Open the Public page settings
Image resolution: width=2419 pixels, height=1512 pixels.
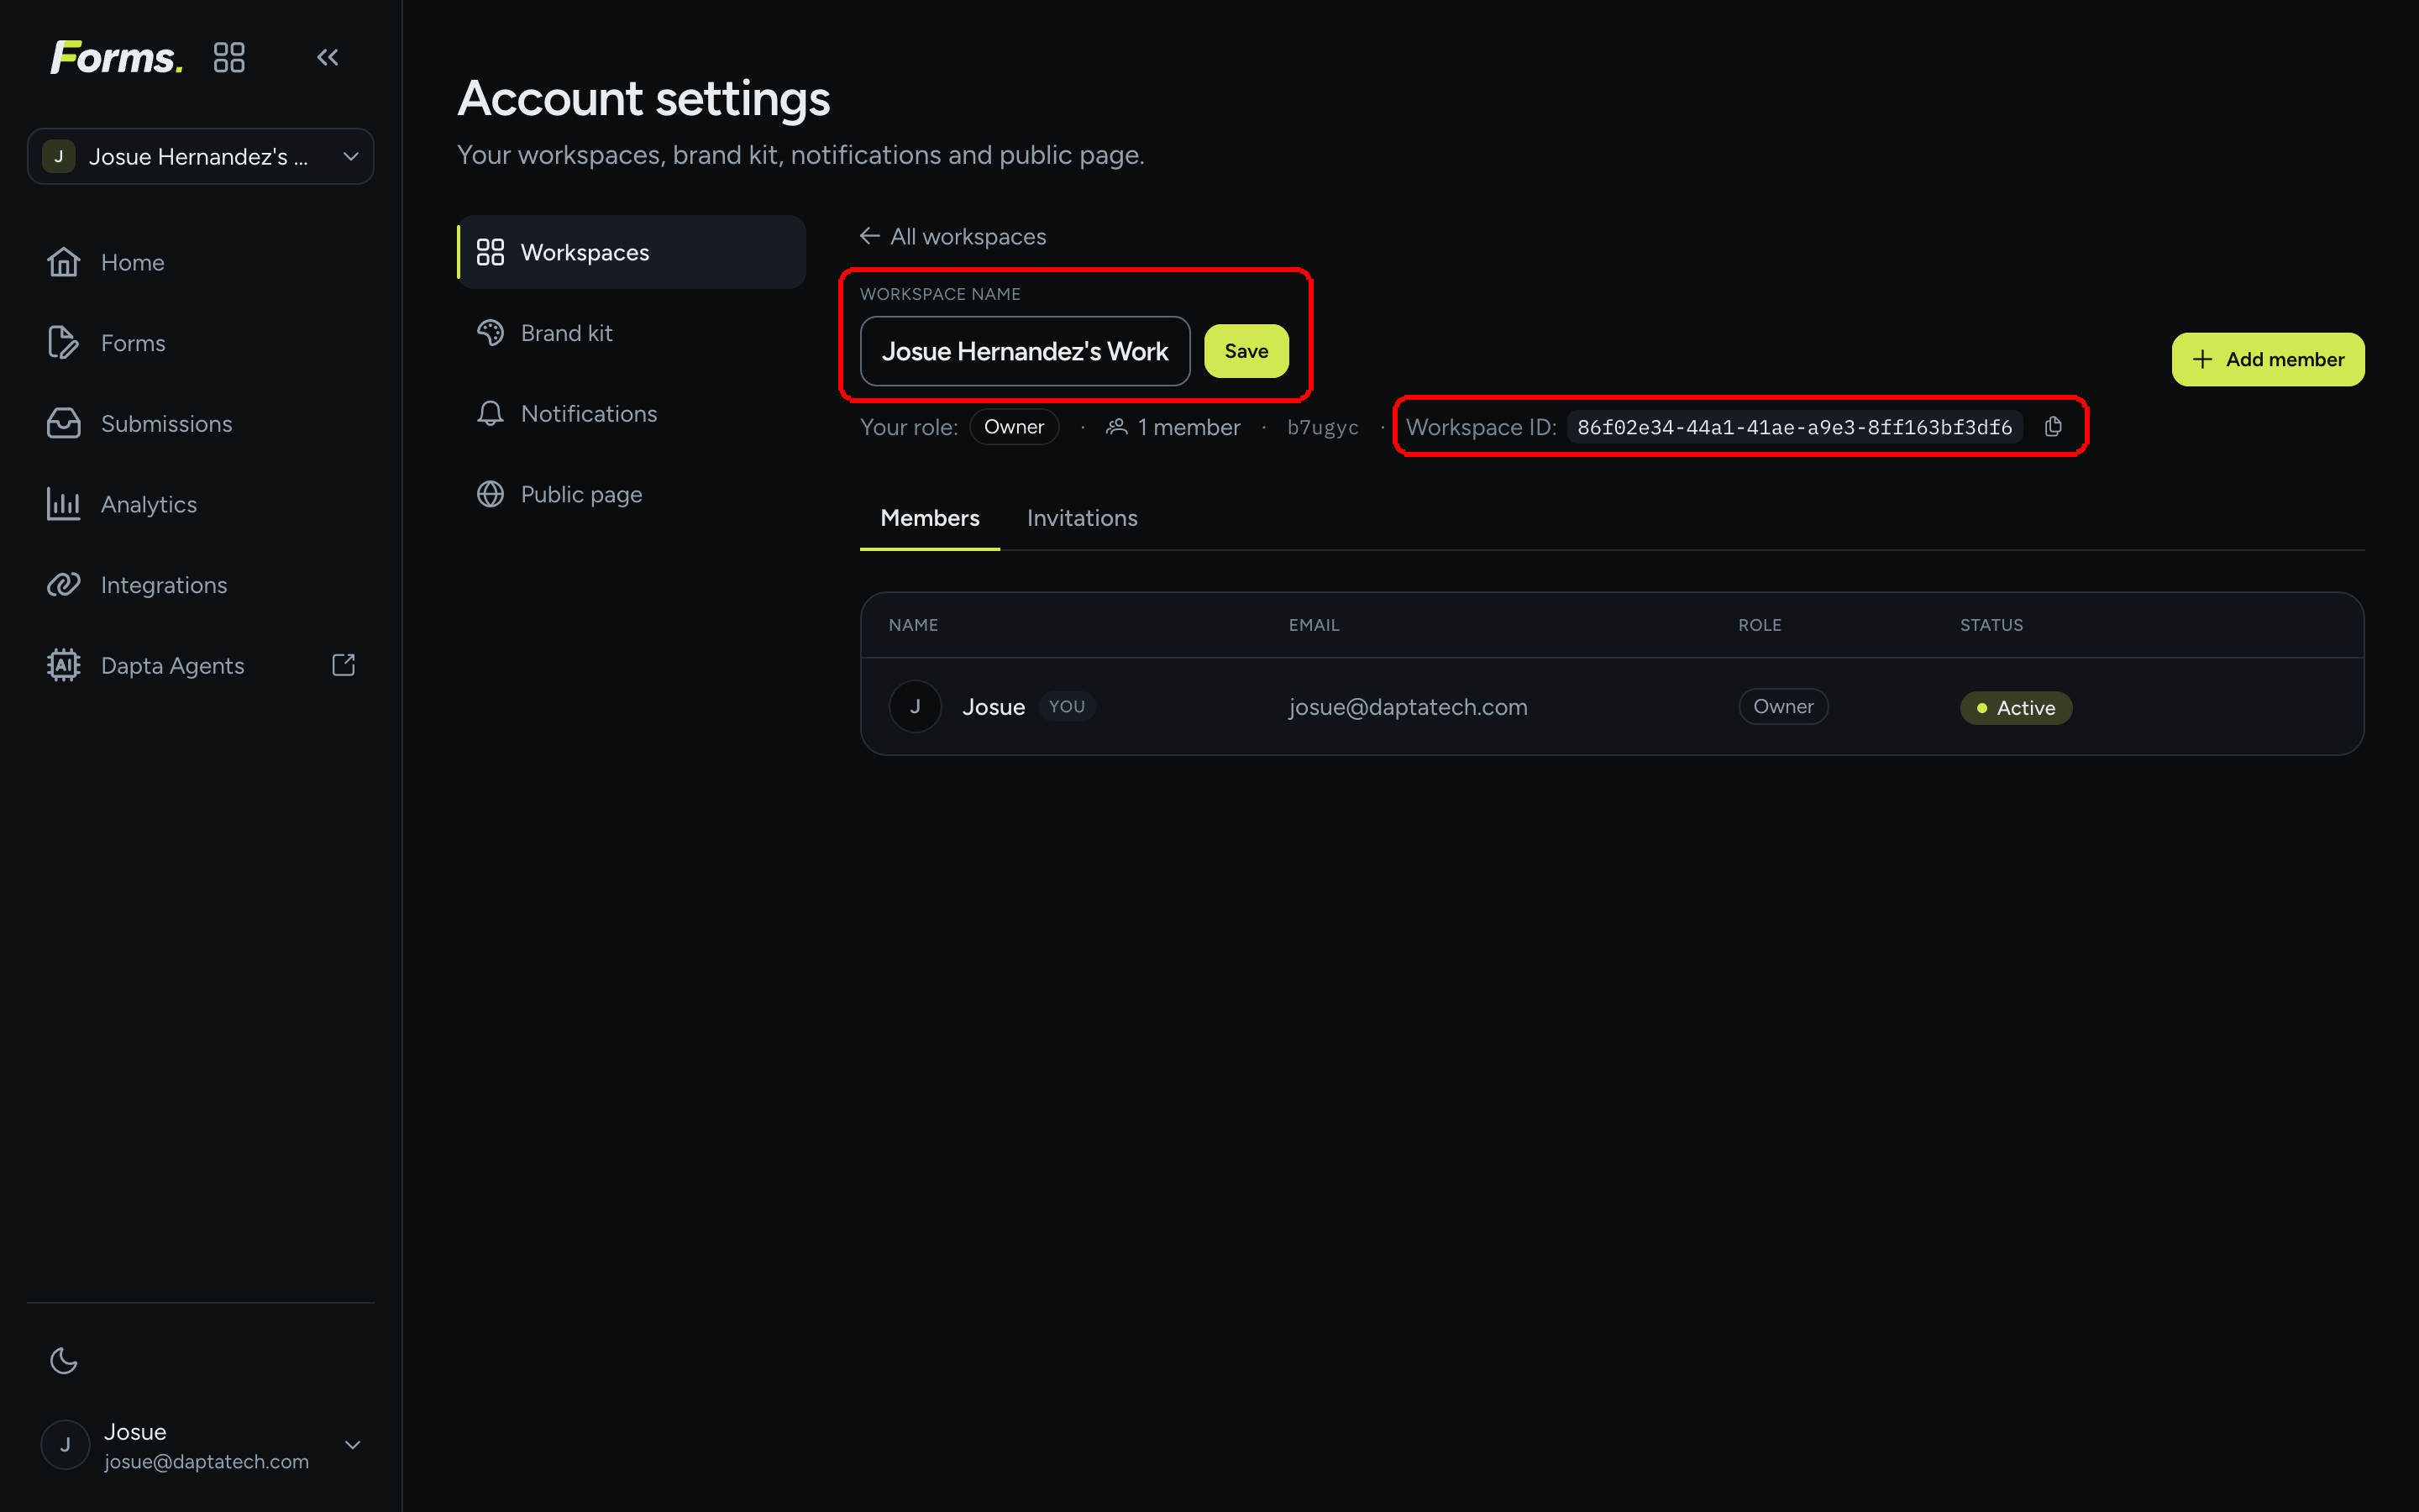(632, 494)
